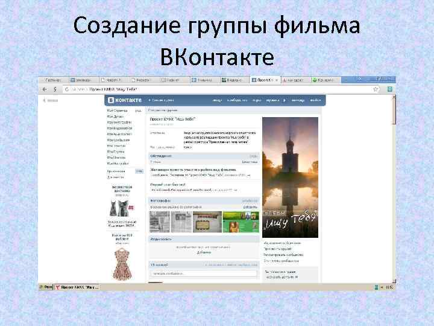Viewport: 434px width, 326px height.
Task: Open Приложения in sidebar
Action: coord(116,171)
